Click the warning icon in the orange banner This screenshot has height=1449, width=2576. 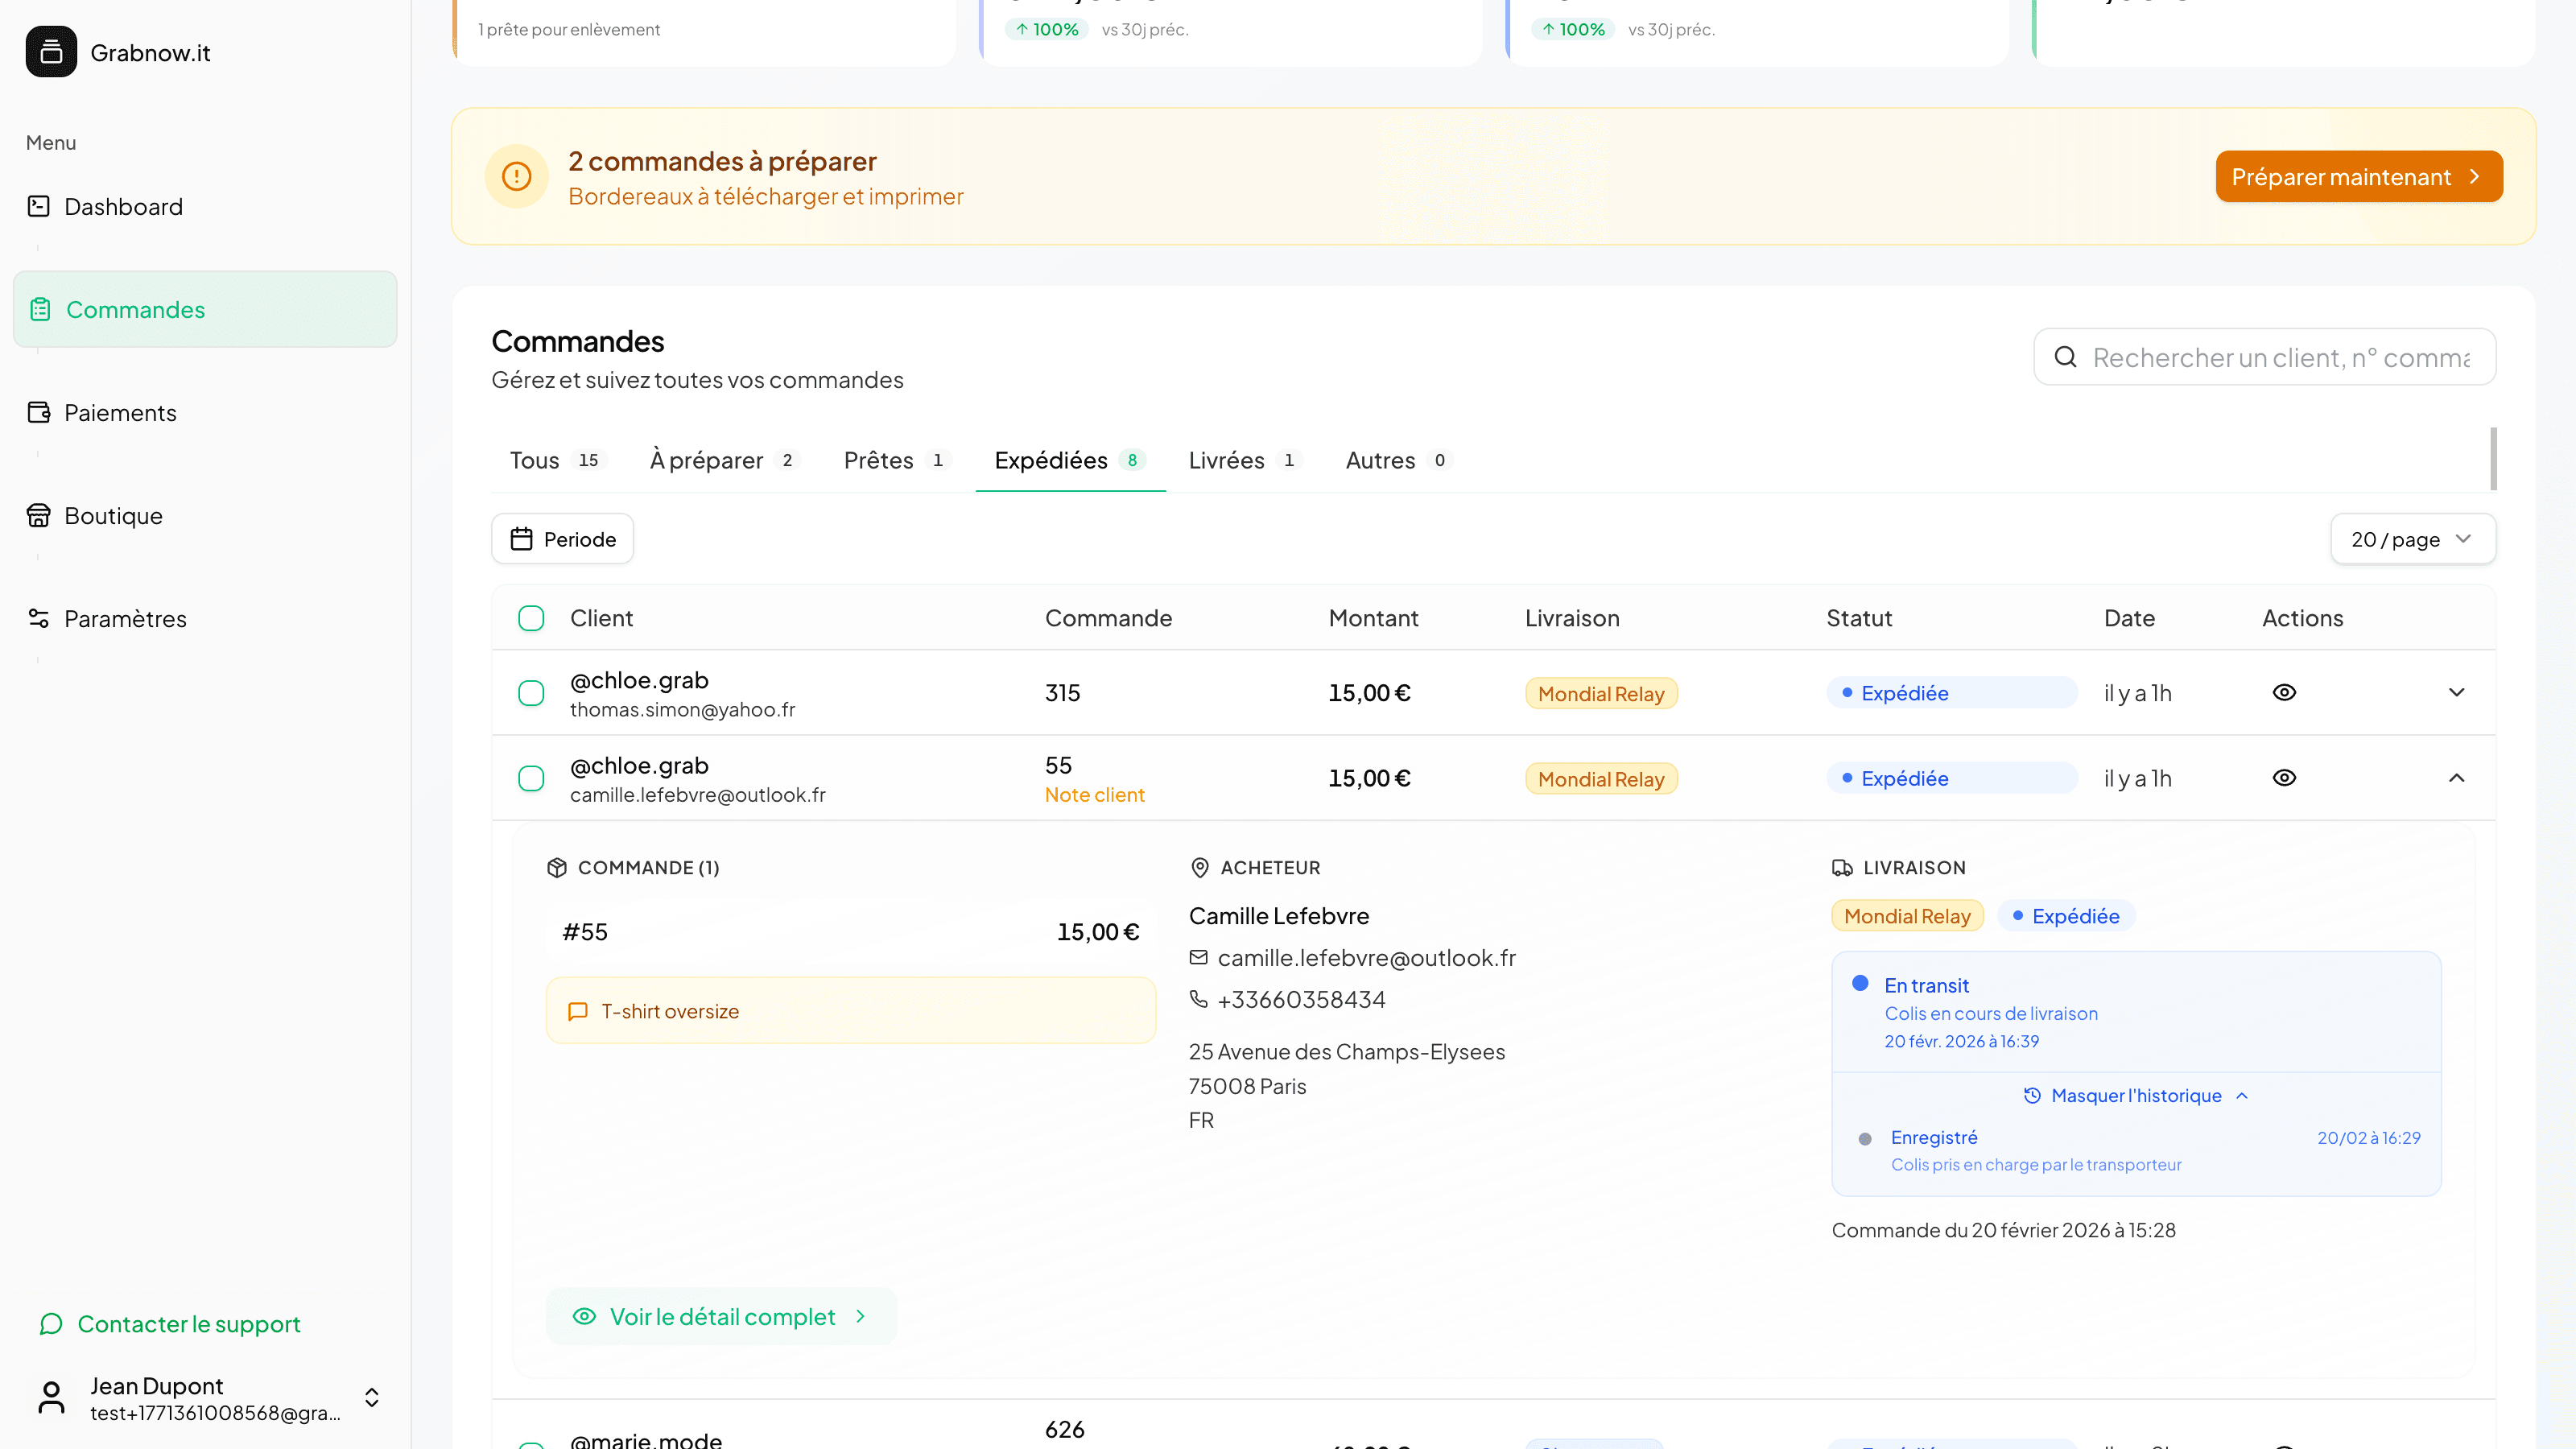pyautogui.click(x=516, y=176)
